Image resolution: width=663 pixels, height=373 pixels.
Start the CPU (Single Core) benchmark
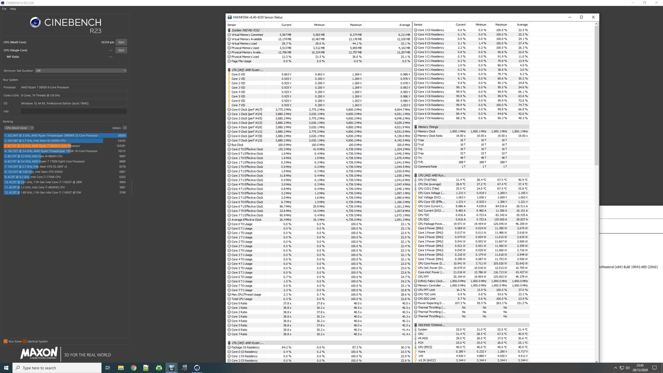(121, 50)
